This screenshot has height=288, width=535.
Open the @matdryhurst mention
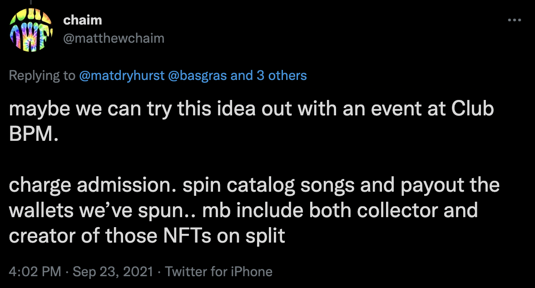[x=122, y=75]
